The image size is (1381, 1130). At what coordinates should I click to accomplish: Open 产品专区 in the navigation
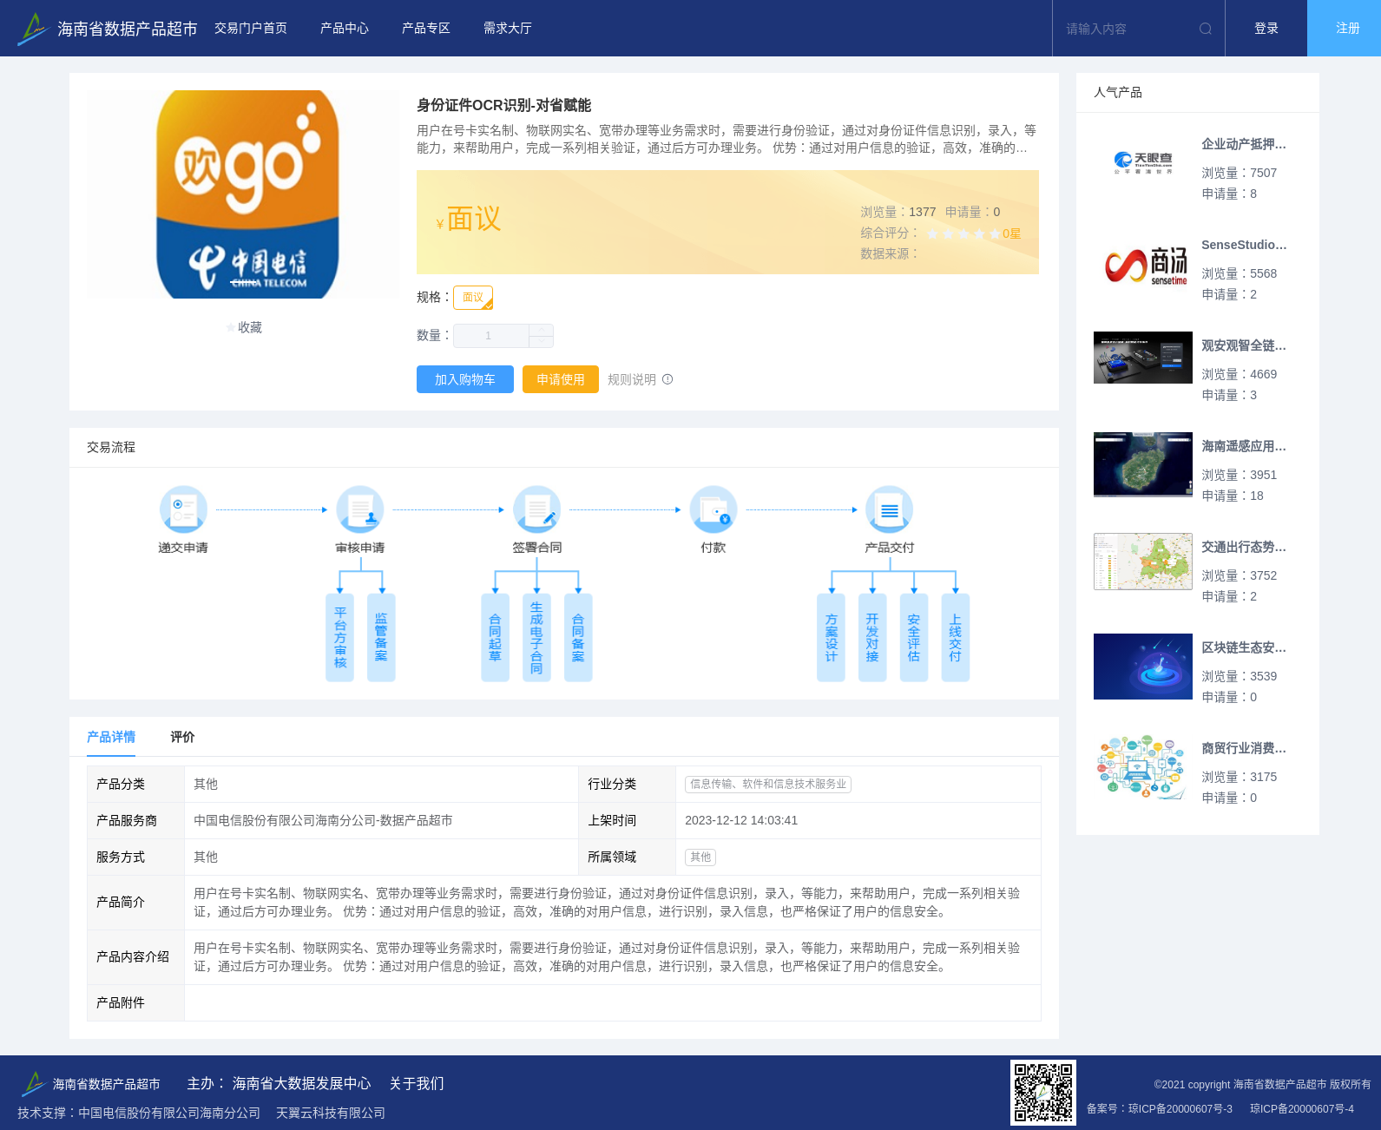pos(426,29)
